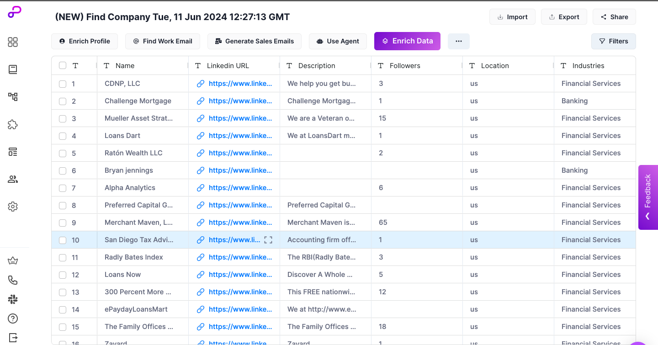The image size is (658, 345).
Task: Select the checkbox for row 9 Merchant Maven
Action: point(63,223)
